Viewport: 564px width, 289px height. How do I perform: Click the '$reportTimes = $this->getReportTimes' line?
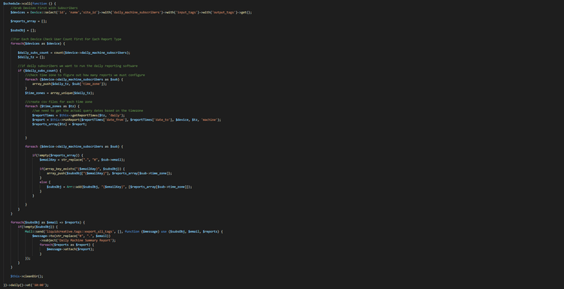click(x=78, y=116)
